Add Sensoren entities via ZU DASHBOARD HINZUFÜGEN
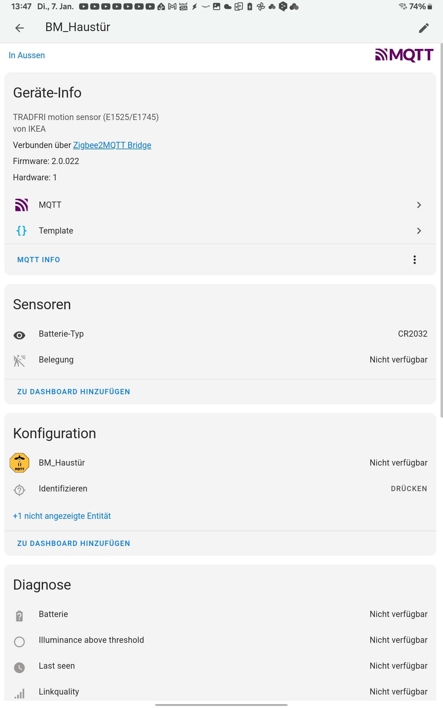This screenshot has width=443, height=709. [x=74, y=392]
